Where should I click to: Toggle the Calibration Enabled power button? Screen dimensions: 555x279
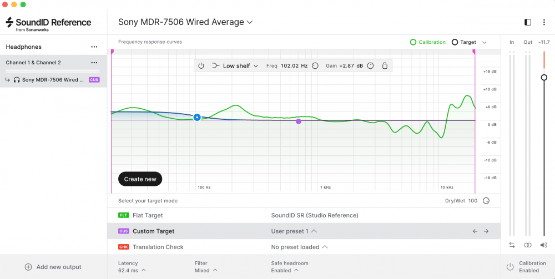[x=509, y=267]
